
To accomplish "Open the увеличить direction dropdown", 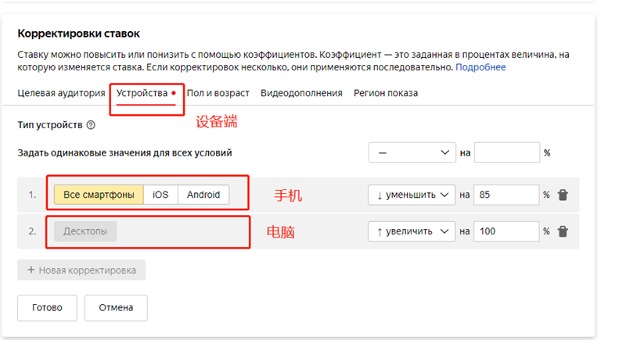I will point(412,231).
